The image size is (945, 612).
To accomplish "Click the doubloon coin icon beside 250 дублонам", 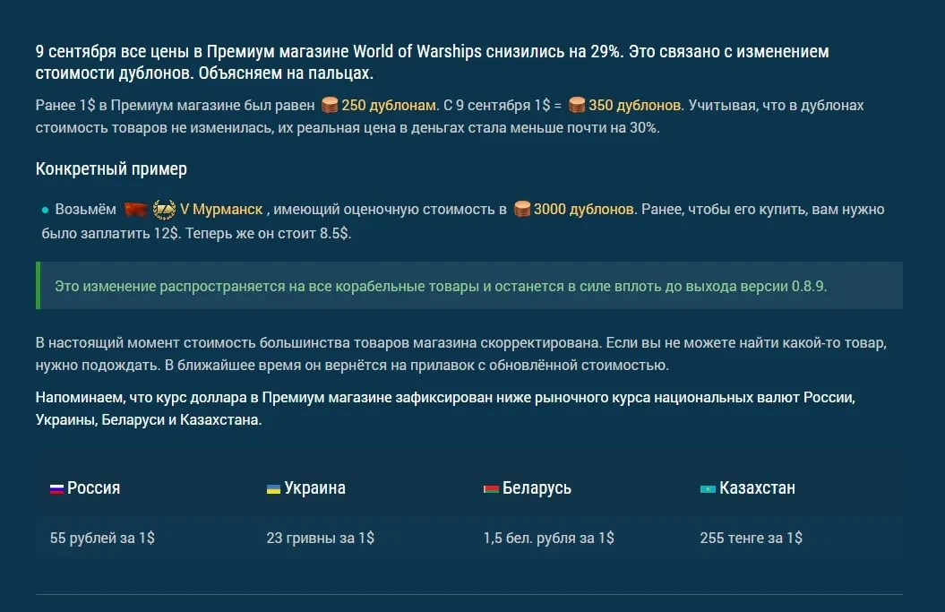I will (x=330, y=105).
